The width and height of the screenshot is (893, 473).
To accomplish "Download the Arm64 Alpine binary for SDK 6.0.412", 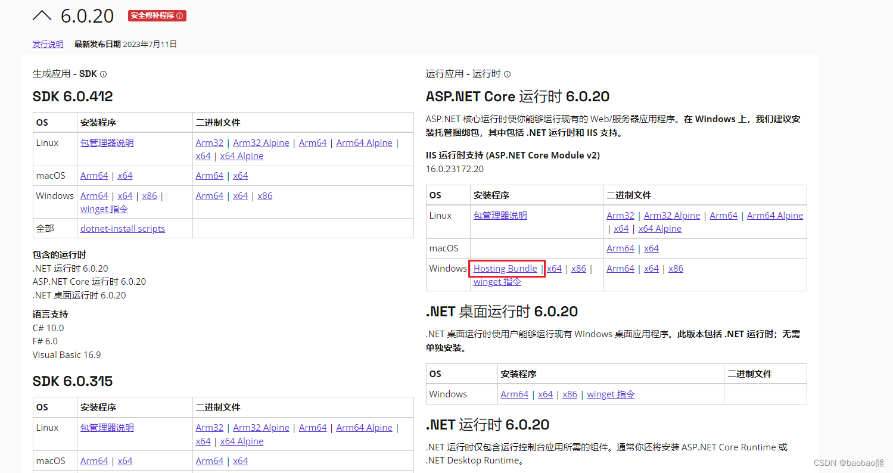I will coord(365,143).
